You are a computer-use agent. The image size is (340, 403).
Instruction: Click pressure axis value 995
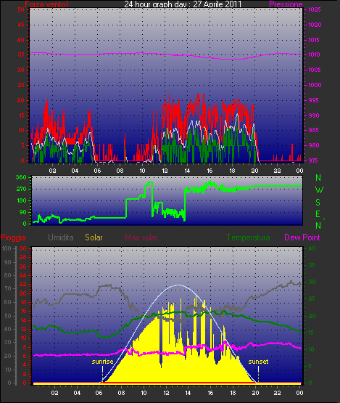coord(314,100)
